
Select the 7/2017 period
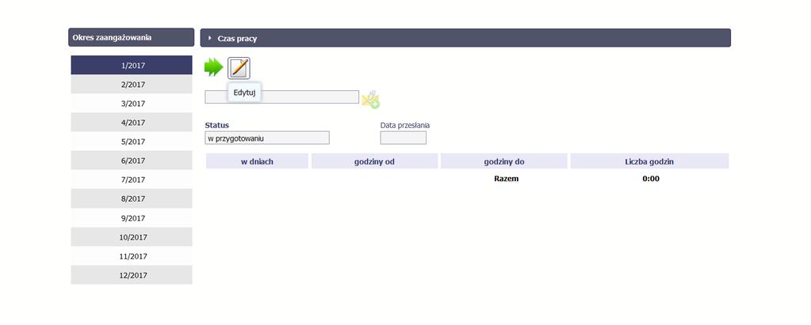pyautogui.click(x=132, y=180)
